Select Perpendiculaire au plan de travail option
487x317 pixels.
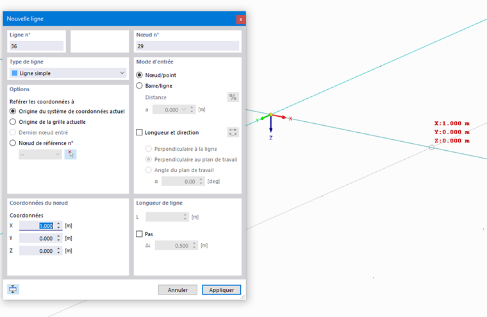pos(149,159)
